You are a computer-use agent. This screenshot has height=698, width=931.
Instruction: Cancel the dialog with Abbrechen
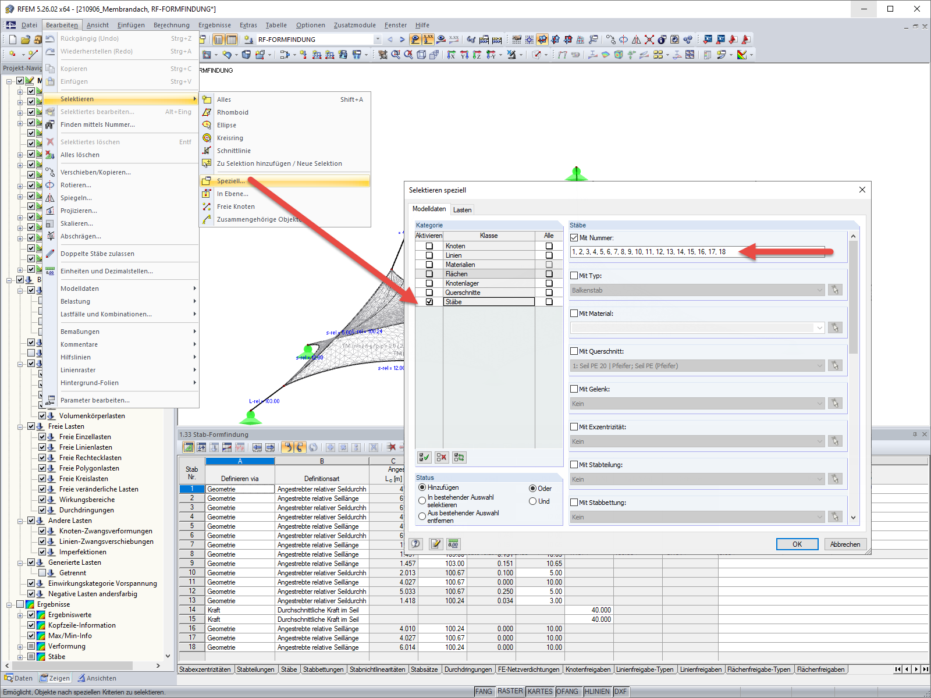point(845,544)
